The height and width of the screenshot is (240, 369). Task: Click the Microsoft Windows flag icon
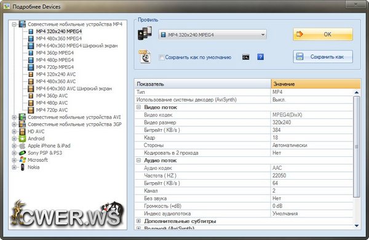[23, 160]
